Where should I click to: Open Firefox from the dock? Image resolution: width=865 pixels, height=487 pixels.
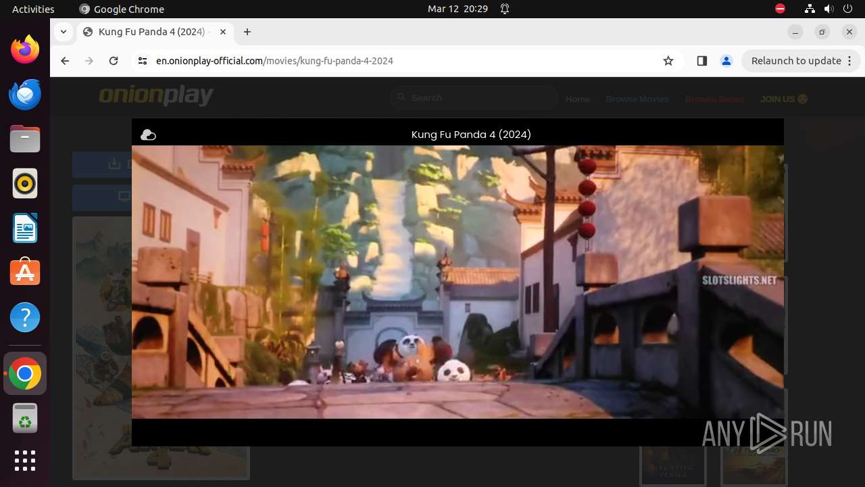[x=25, y=49]
